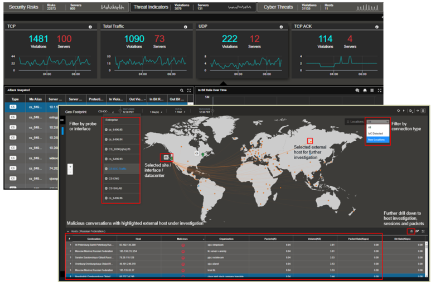
Task: Click the green pin on US east coast
Action: coord(203,155)
